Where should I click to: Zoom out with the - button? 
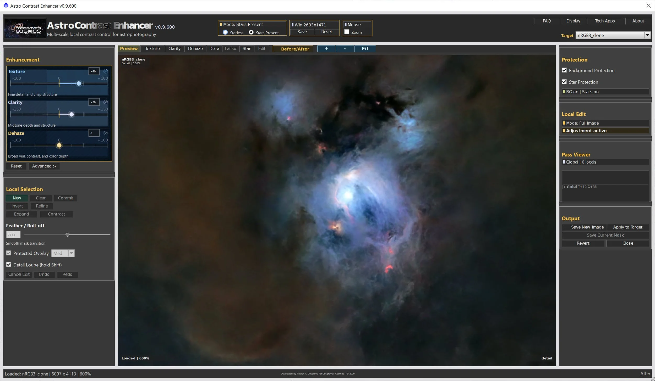(x=345, y=49)
